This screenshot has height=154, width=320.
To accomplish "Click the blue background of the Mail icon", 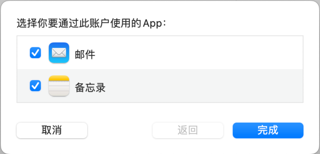I will [59, 45].
